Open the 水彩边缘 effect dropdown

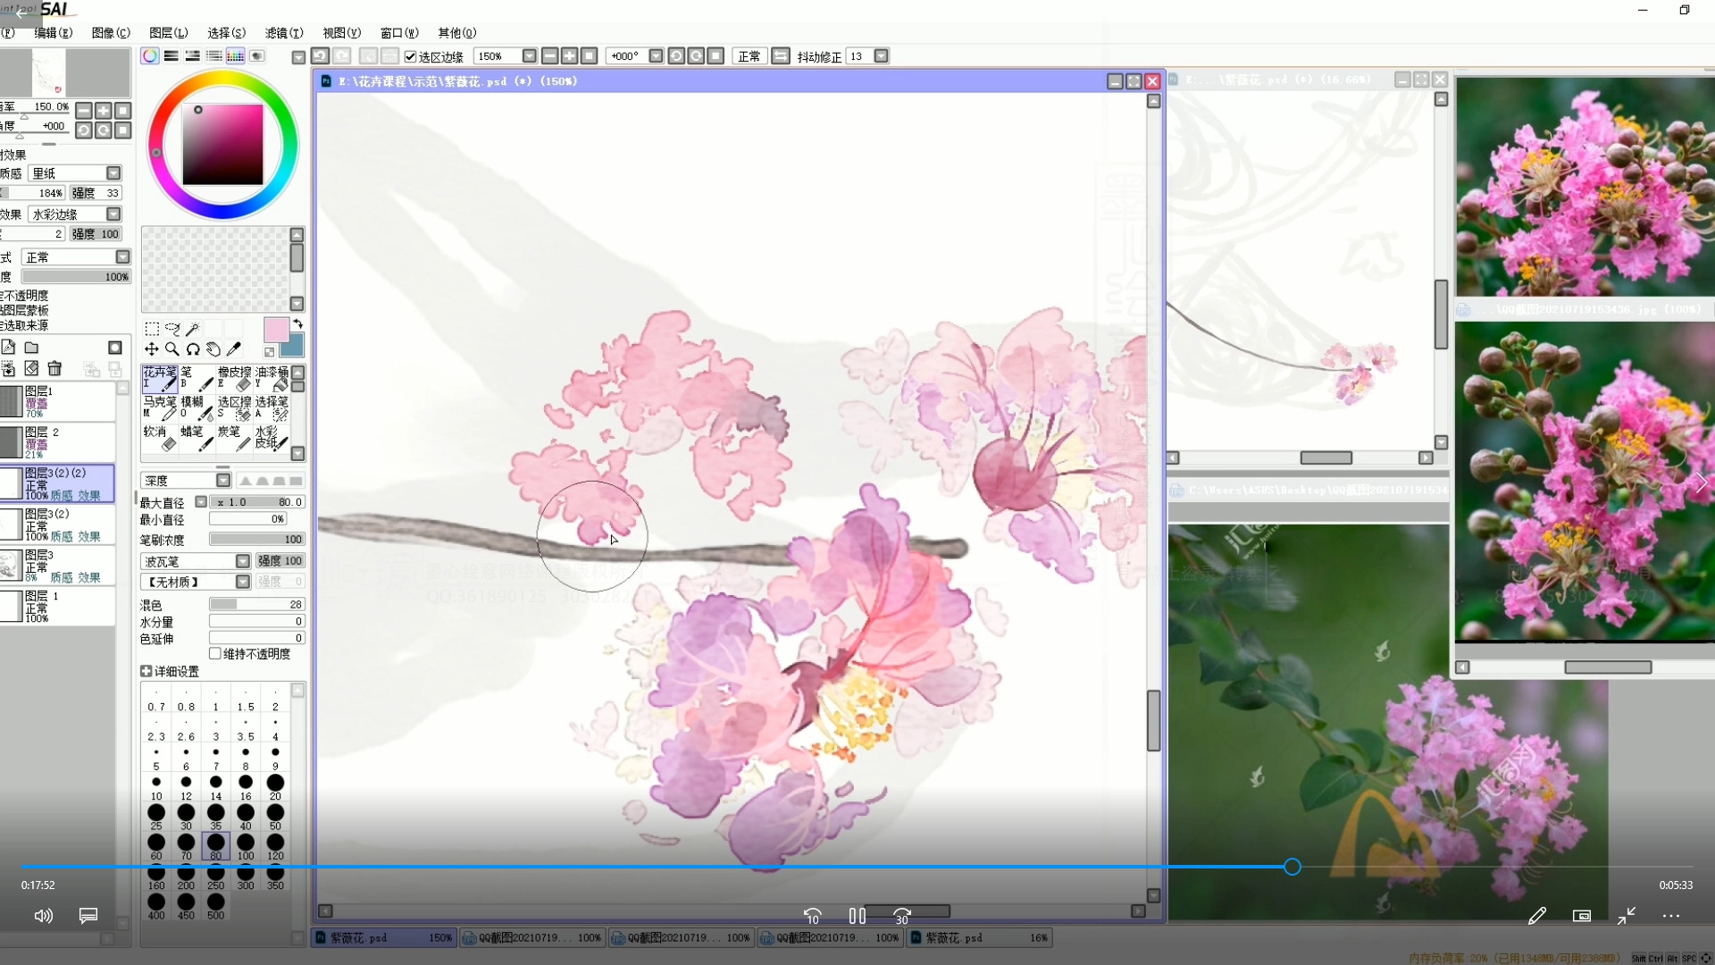tap(113, 214)
